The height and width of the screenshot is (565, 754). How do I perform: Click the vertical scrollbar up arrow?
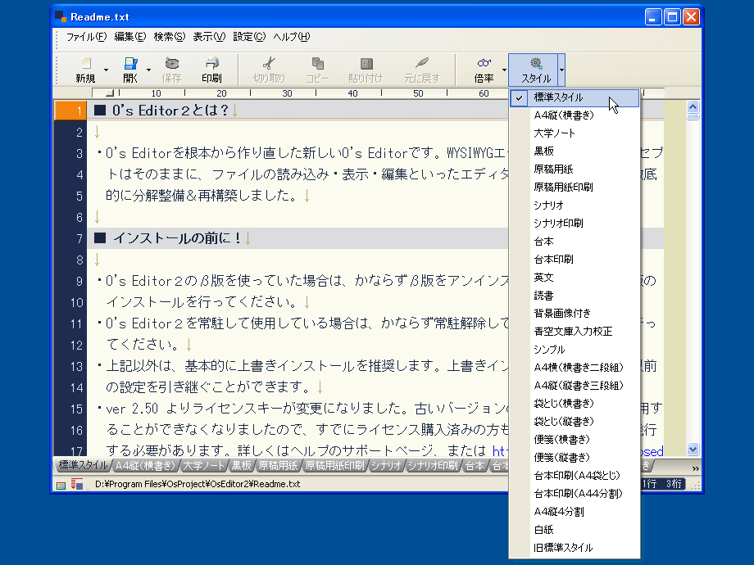(693, 106)
